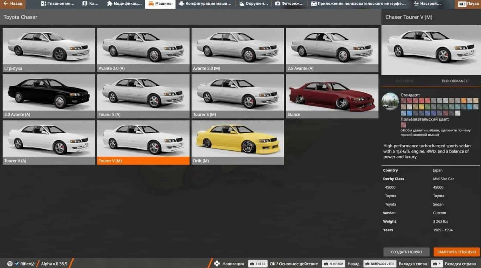Screen dimensions: 481x268
Task: Open the Конфигурация машины tab
Action: point(205,4)
